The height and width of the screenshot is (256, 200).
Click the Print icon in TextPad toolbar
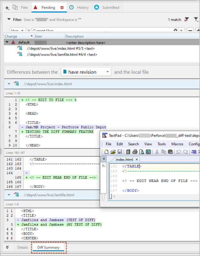click(x=135, y=152)
